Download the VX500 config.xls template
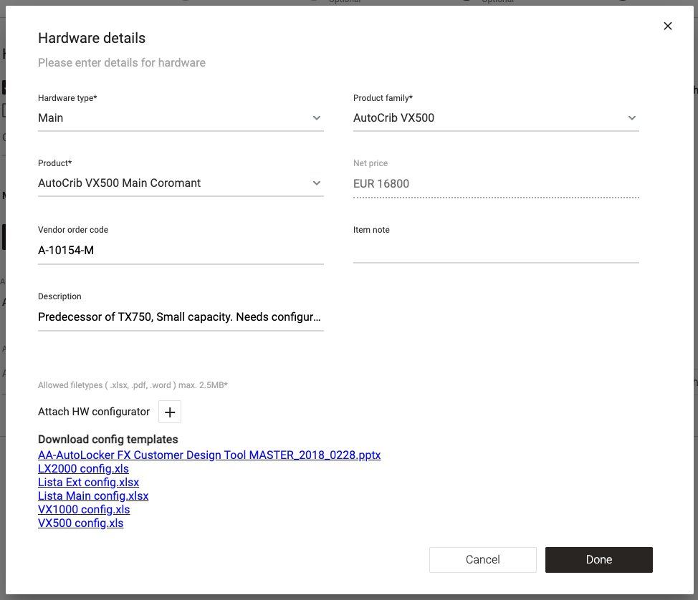This screenshot has width=698, height=600. click(80, 523)
